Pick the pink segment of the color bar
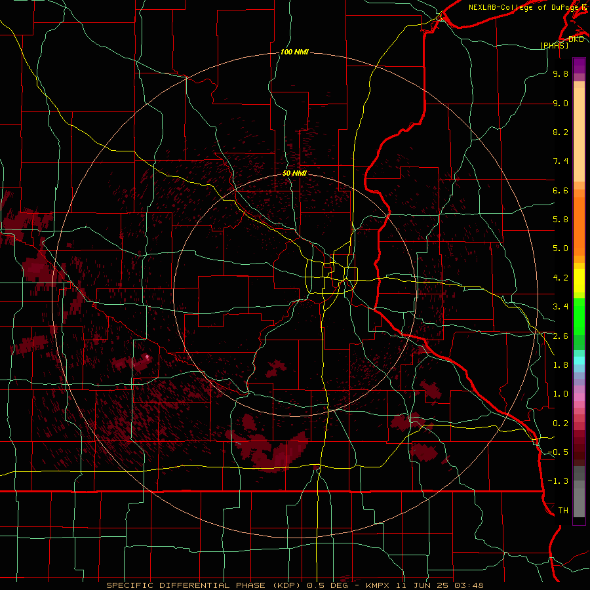The width and height of the screenshot is (590, 590). coord(579,397)
